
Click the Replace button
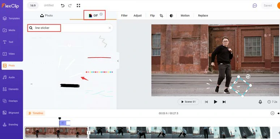pyautogui.click(x=203, y=16)
